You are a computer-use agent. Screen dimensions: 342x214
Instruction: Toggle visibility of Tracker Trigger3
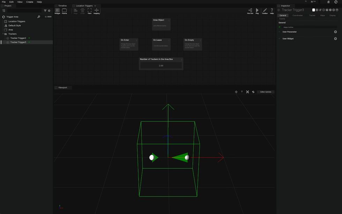(x=29, y=42)
